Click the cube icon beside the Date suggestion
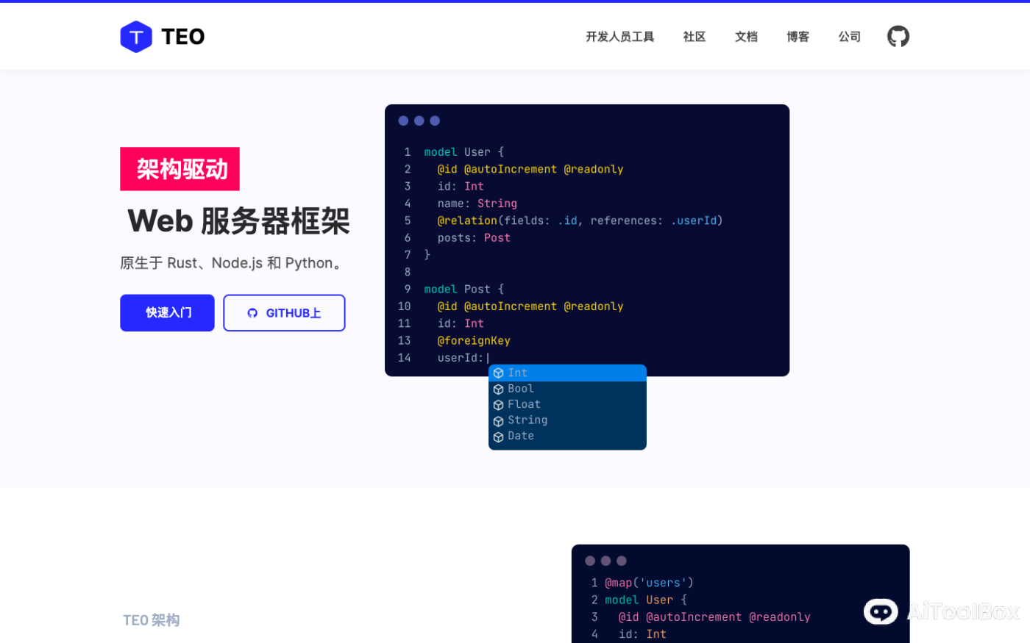The image size is (1030, 643). tap(500, 435)
